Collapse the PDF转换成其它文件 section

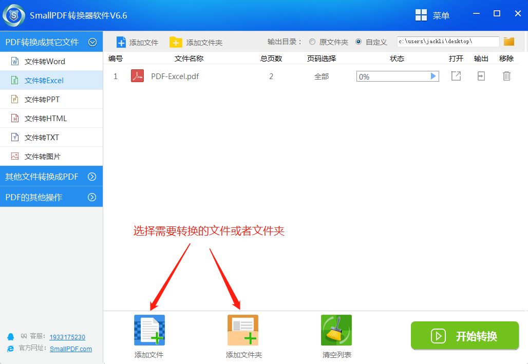92,42
